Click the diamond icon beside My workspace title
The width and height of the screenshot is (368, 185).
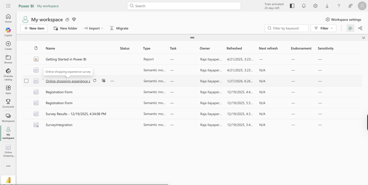pyautogui.click(x=74, y=20)
